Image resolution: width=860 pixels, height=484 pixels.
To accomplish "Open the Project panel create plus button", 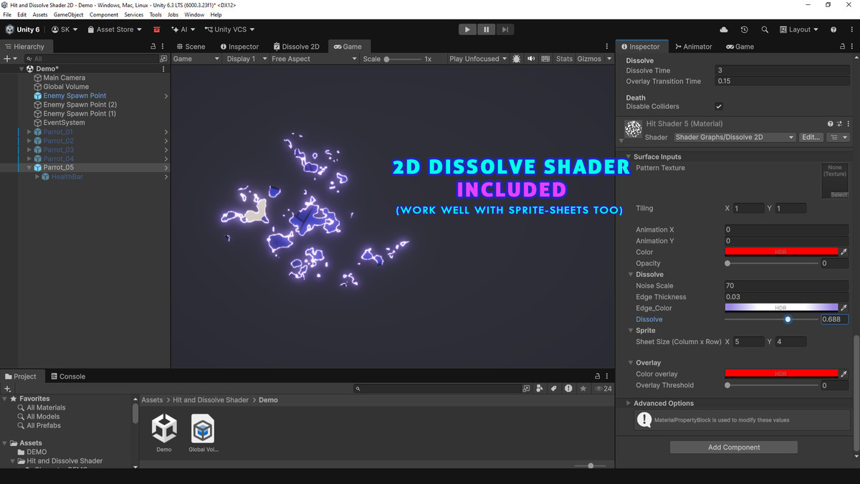I will click(x=8, y=389).
